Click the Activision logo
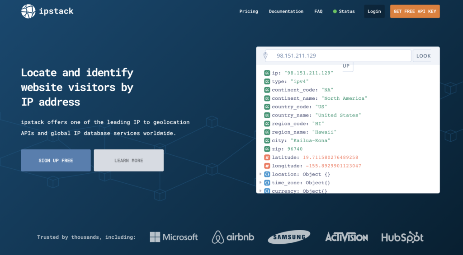This screenshot has height=255, width=463. tap(346, 237)
